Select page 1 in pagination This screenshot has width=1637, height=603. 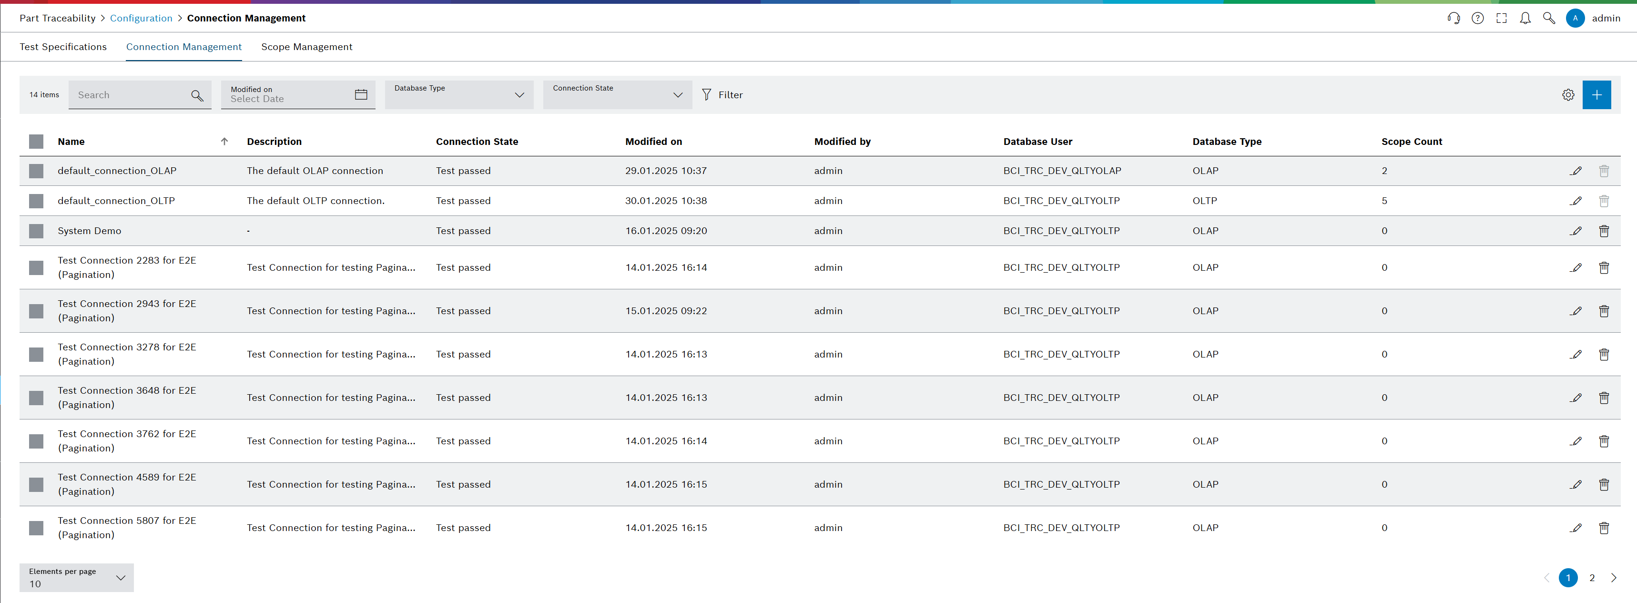pos(1568,578)
